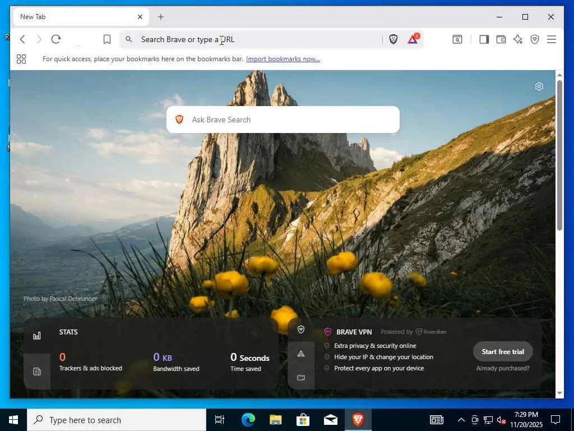Open Windows Start menu
This screenshot has height=431, width=574.
pos(13,420)
